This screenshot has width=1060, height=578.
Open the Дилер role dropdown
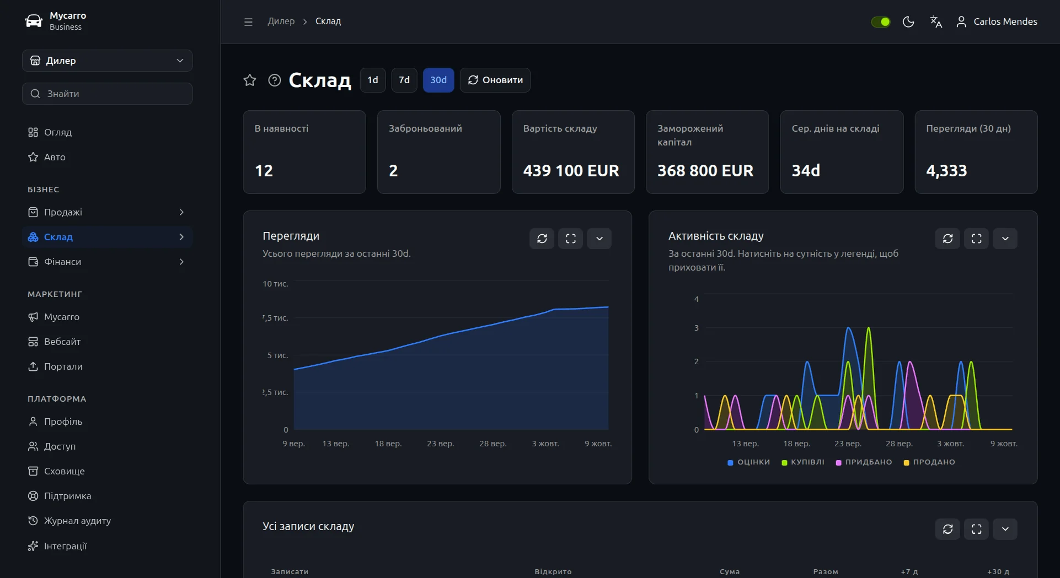pyautogui.click(x=107, y=61)
